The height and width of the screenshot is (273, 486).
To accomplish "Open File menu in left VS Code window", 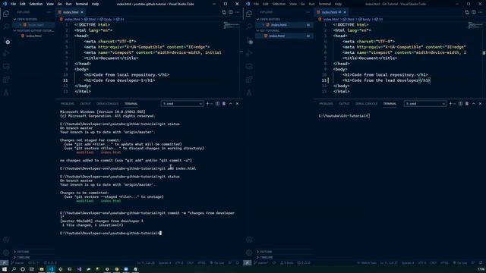I will 13,4.
